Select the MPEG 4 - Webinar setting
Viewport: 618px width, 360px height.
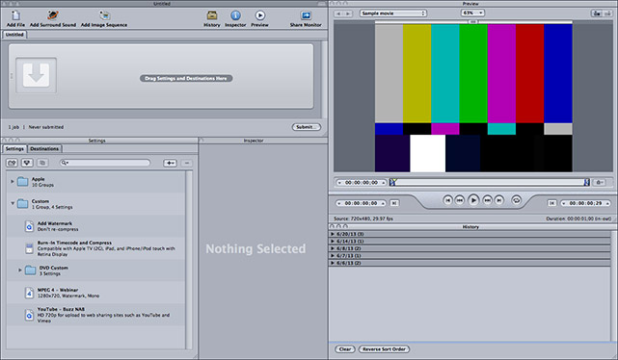95,293
